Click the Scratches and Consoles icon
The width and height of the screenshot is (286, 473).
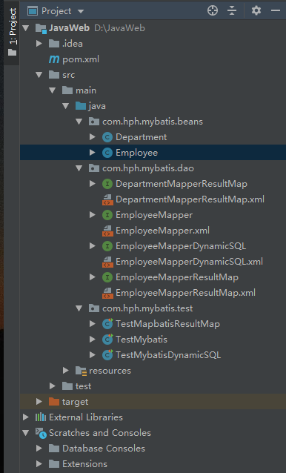tap(41, 433)
